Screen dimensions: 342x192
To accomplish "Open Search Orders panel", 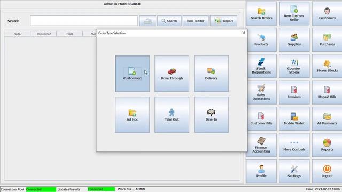I will click(261, 13).
